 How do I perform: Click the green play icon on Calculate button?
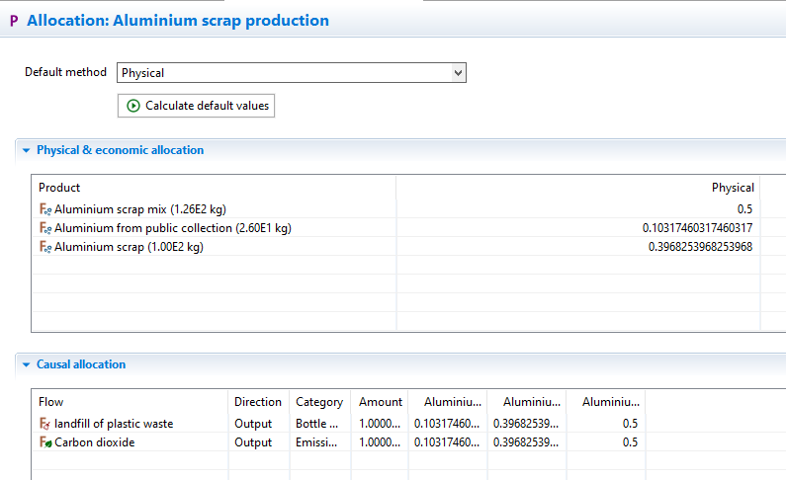[132, 106]
